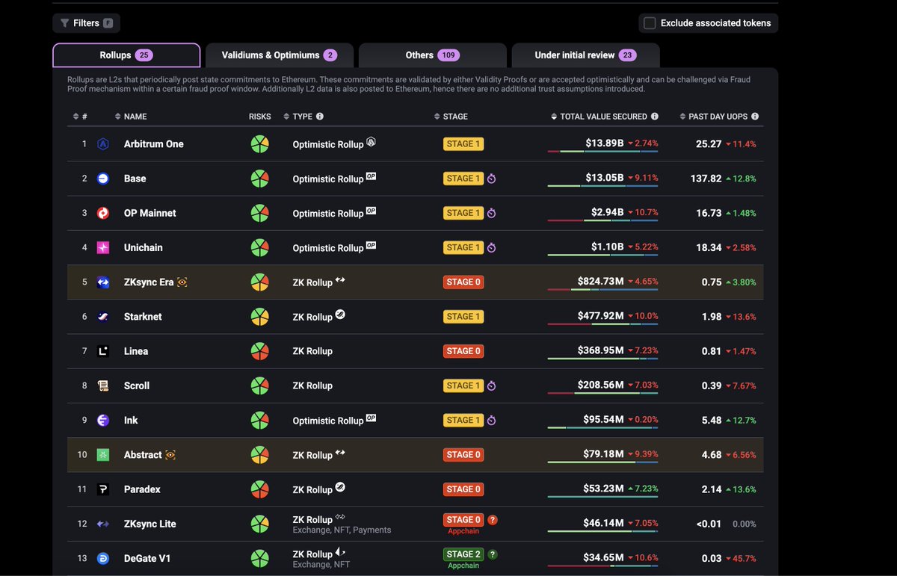The width and height of the screenshot is (897, 576).
Task: Click the ZKsync Lite logo icon
Action: pyautogui.click(x=103, y=524)
